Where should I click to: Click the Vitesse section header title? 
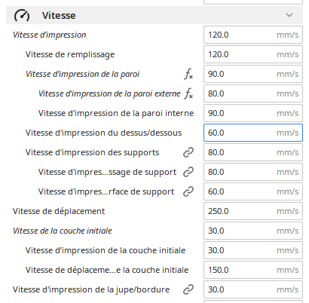[59, 16]
